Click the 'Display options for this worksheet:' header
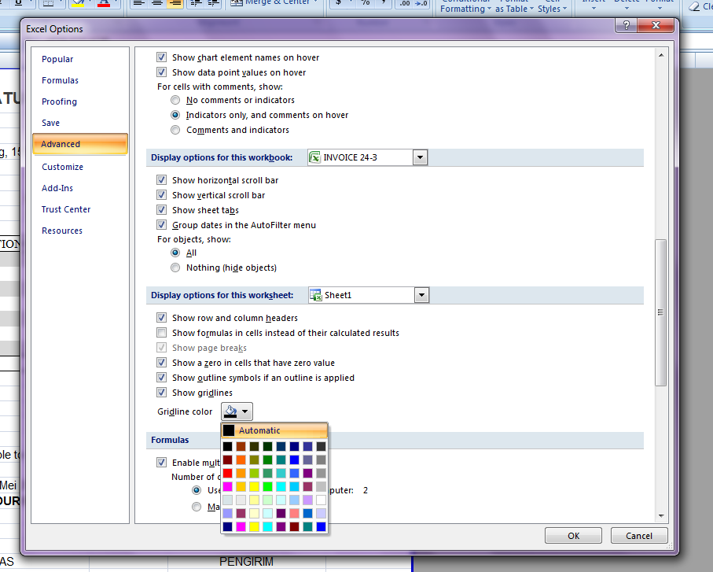Viewport: 713px width, 572px height. (222, 295)
